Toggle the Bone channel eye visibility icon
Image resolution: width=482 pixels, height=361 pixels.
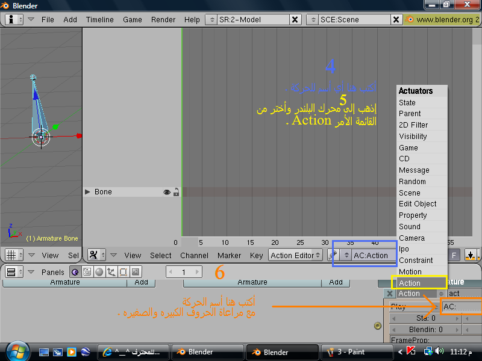(167, 192)
